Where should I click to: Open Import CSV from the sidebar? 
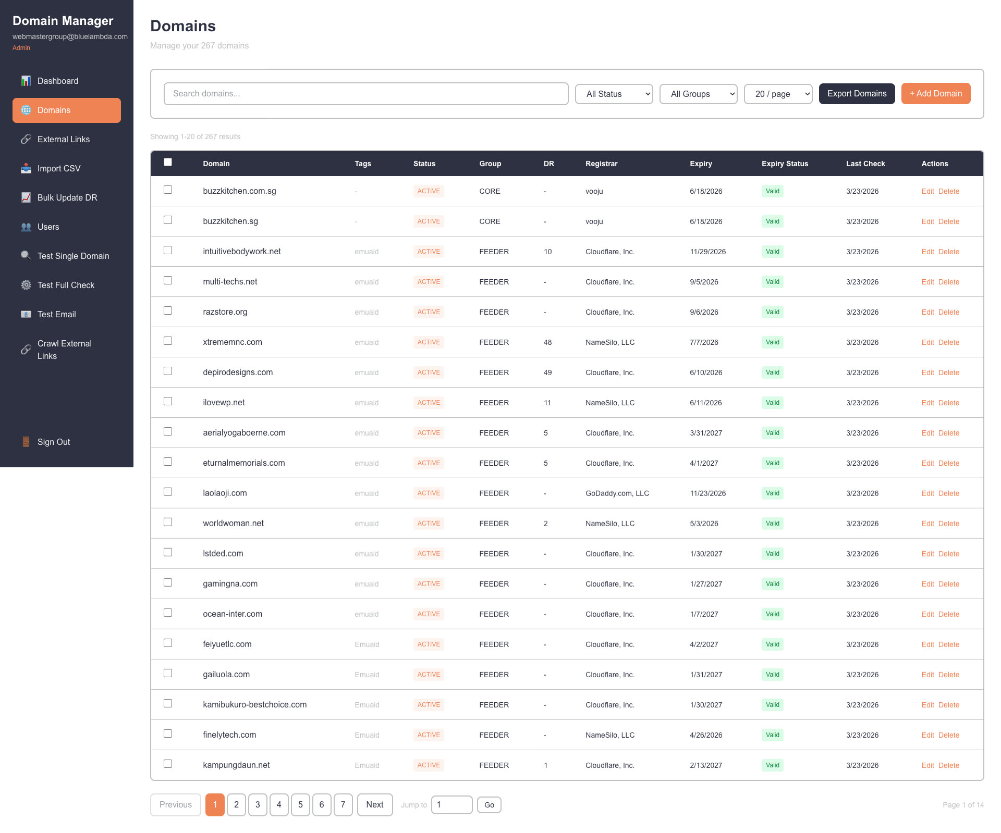(x=59, y=168)
